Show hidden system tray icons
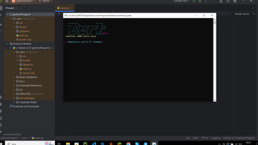Screen dimensions: 258x145 coord(219,144)
